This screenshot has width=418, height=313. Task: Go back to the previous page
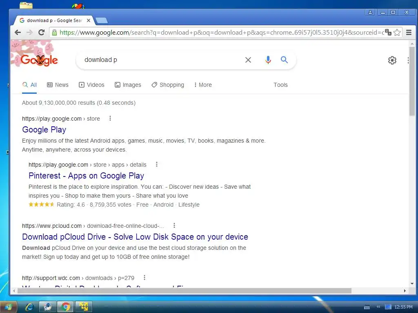[x=18, y=33]
